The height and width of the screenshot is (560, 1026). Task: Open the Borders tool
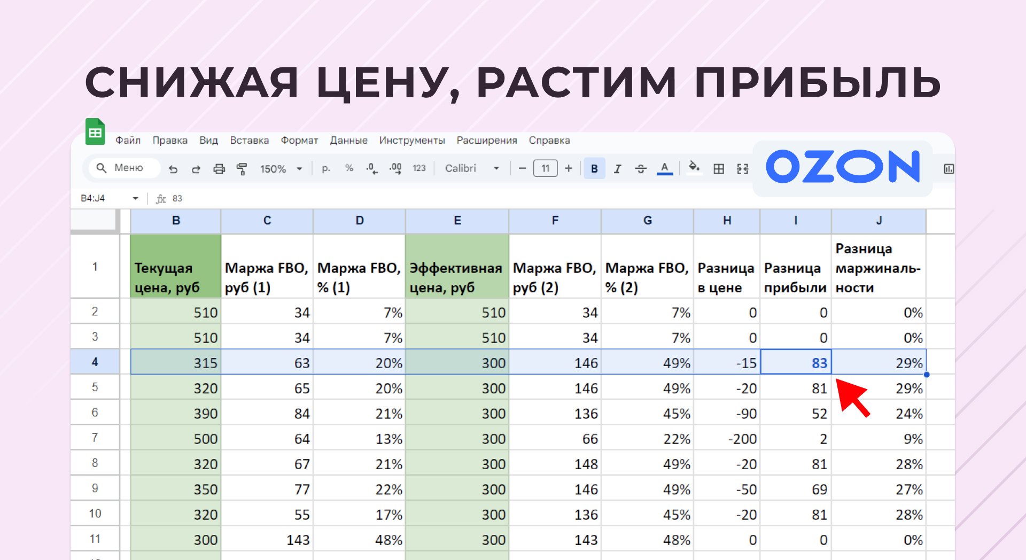click(719, 169)
